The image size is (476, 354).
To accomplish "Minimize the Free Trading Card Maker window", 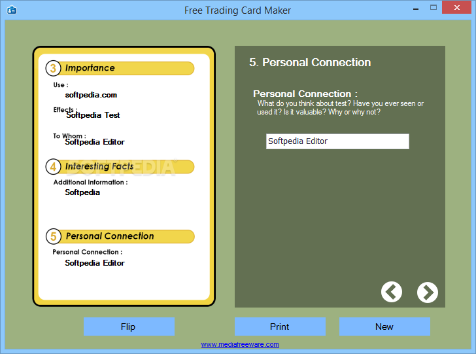I will pos(416,9).
